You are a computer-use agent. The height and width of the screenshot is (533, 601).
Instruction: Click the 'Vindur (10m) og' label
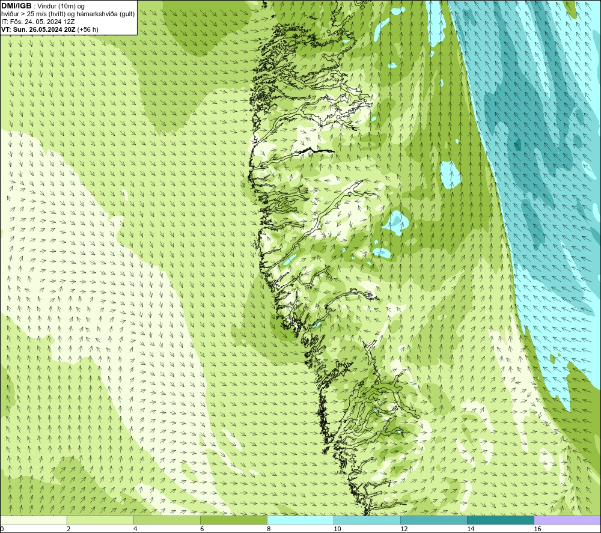[x=61, y=6]
